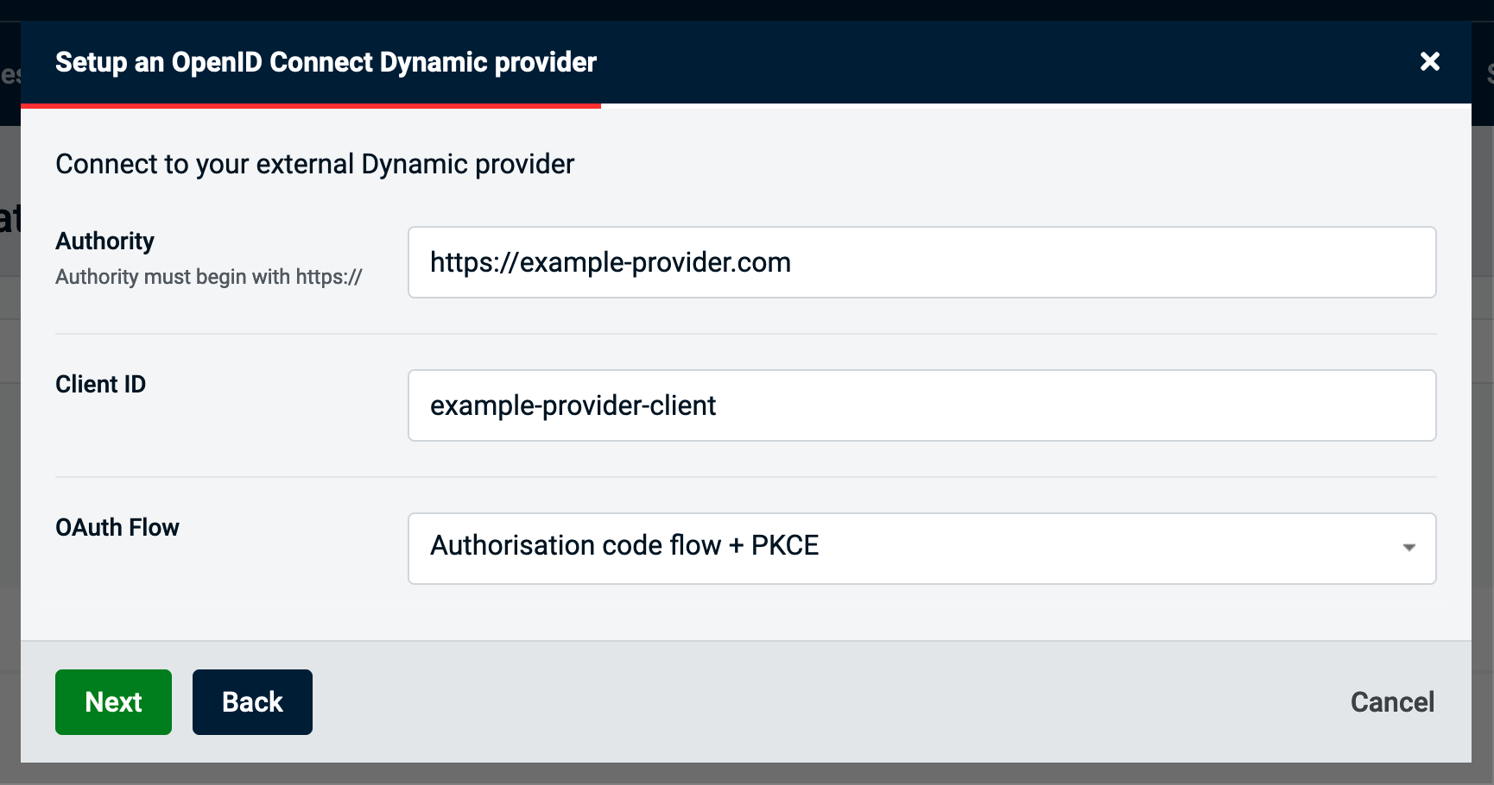
Task: Click the 'Authority must begin with https://' hint
Action: coord(209,277)
